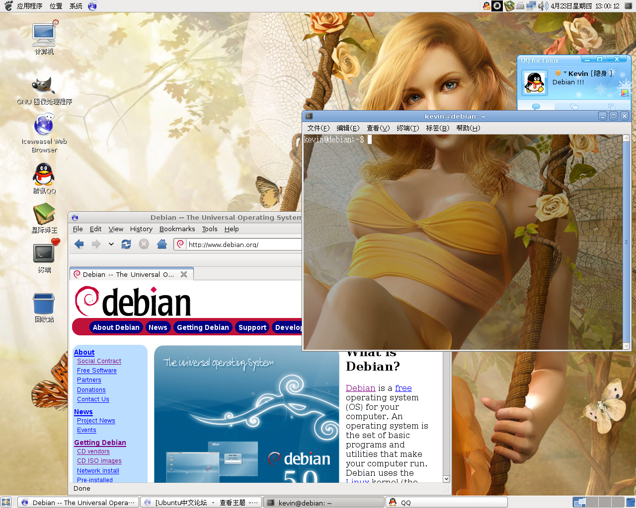Switch to the first workspace in pager
The height and width of the screenshot is (508, 636).
coord(579,503)
